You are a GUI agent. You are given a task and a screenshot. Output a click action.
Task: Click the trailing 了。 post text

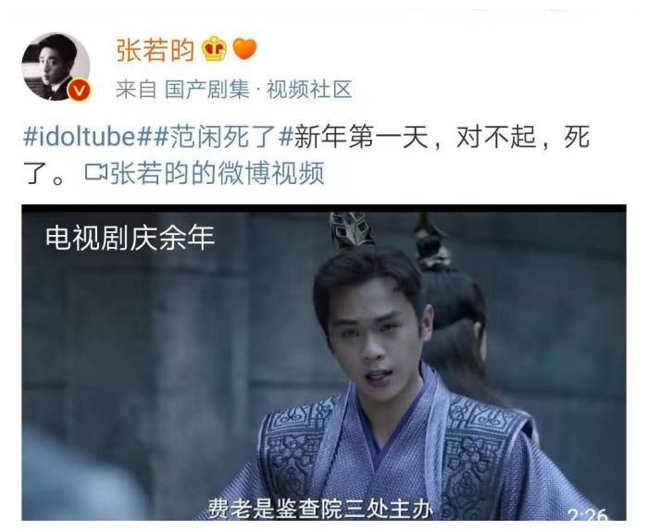(x=44, y=173)
